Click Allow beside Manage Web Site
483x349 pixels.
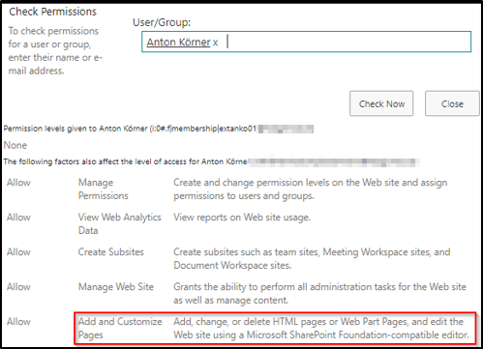point(18,286)
